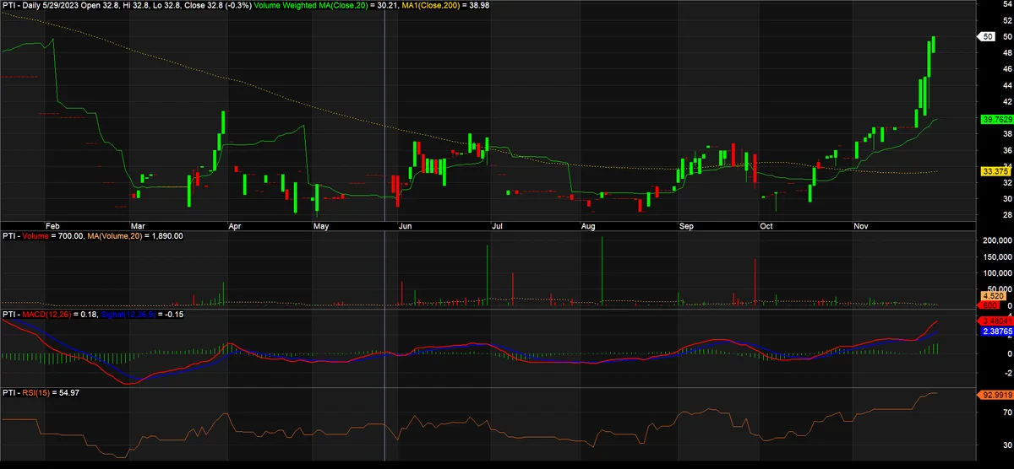Screen dimensions: 1014x469
Task: Click the Jun month label on time axis
Action: coord(406,226)
